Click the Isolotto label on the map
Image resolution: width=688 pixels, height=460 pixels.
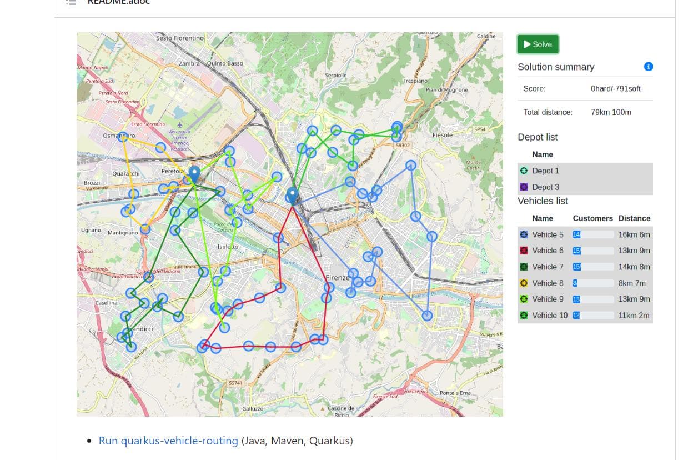[x=228, y=247]
